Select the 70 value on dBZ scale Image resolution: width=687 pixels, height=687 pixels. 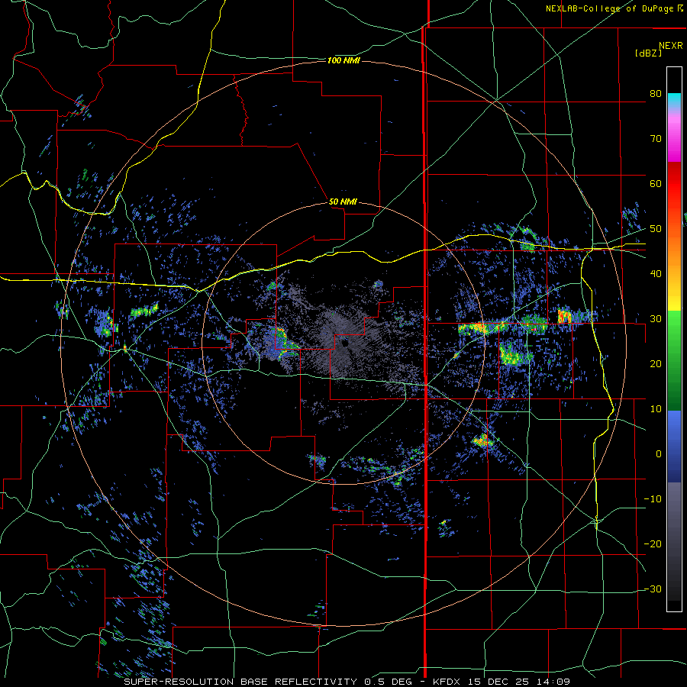[656, 138]
